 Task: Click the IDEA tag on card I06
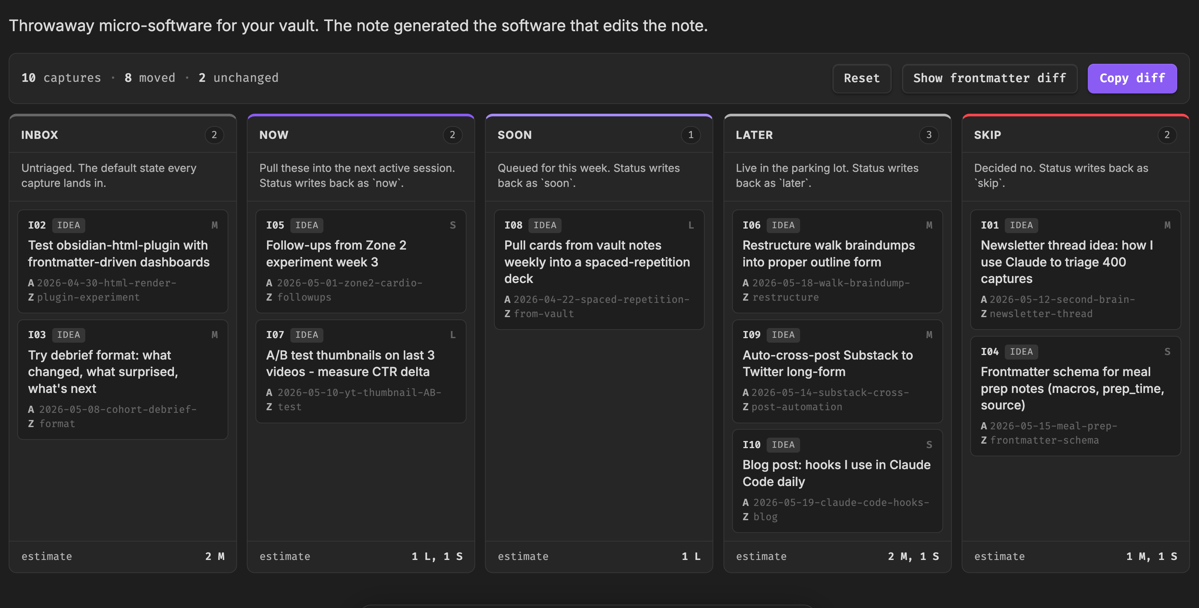(783, 225)
